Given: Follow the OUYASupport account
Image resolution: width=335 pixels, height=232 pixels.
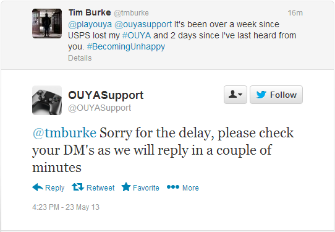Looking at the screenshot, I should [x=276, y=95].
